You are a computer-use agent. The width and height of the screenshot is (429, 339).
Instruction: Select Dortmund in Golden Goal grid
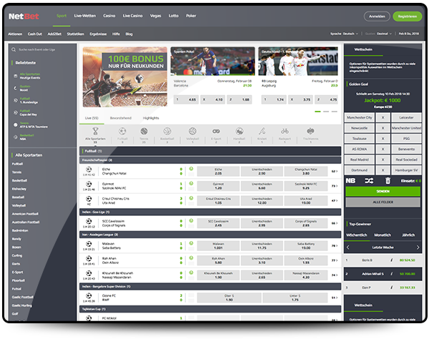359,170
